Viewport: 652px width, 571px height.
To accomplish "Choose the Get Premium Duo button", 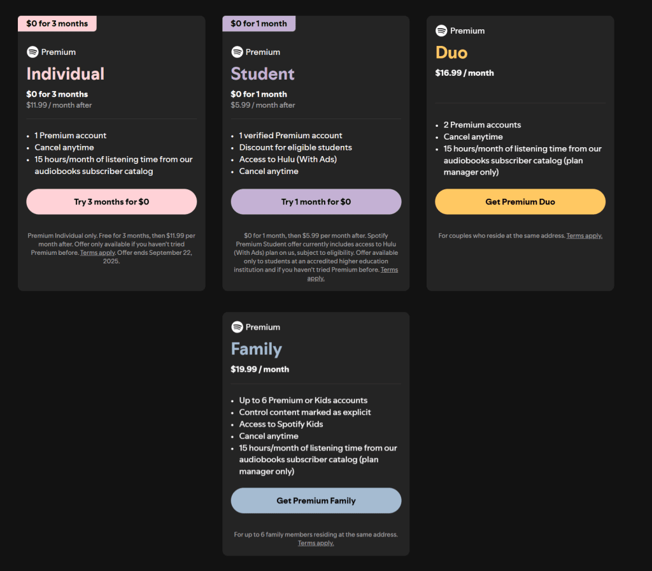I will (x=520, y=202).
